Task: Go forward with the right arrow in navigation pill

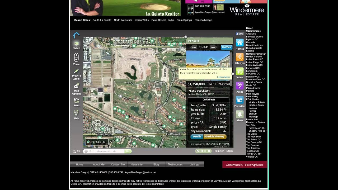Action: click(205, 151)
